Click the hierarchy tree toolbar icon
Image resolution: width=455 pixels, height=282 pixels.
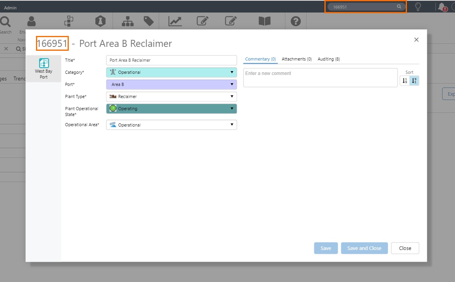click(127, 21)
